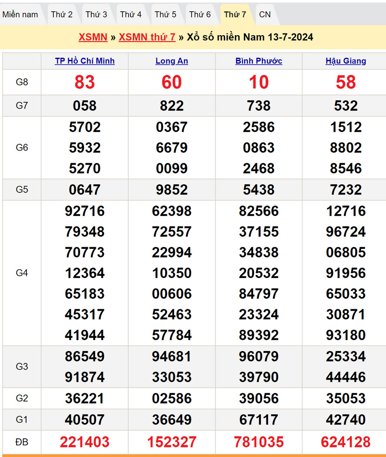
Task: Switch to the Thứ 2 tab
Action: 62,14
